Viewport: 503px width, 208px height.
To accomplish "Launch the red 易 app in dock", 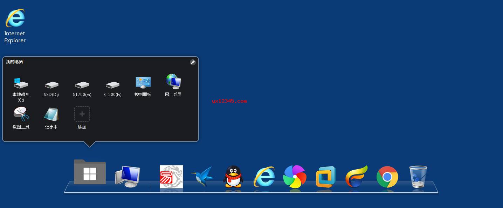I will 171,177.
